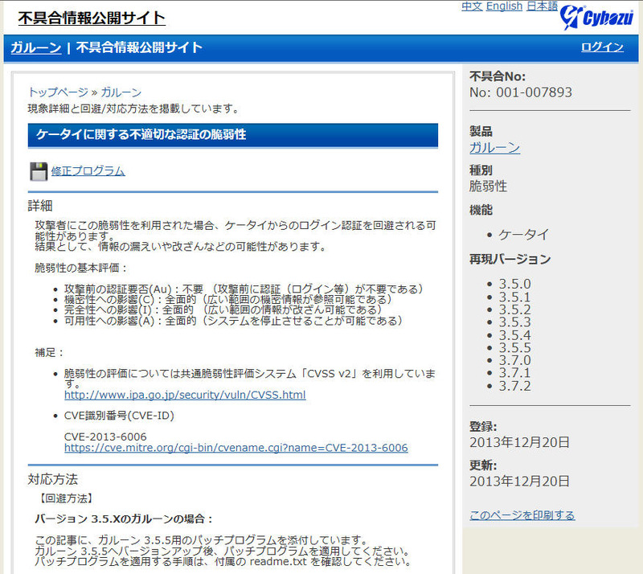Open the IPA CVSS.html reference link
Viewport: 643px width, 574px height.
[185, 395]
